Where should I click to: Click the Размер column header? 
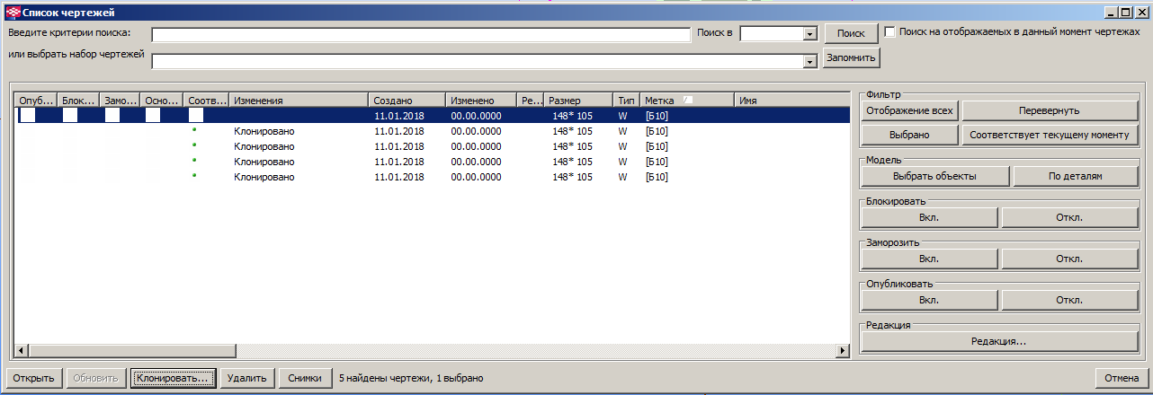tap(578, 101)
